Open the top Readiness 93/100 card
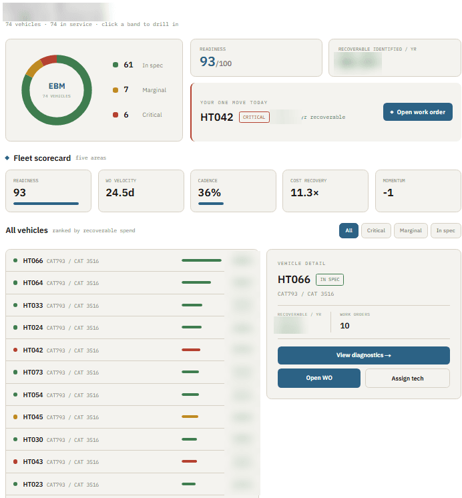Viewport: 462px width, 498px height. [x=256, y=58]
